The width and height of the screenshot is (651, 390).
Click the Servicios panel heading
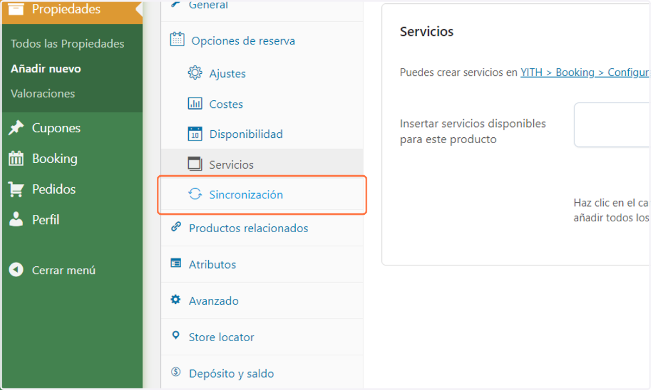426,31
